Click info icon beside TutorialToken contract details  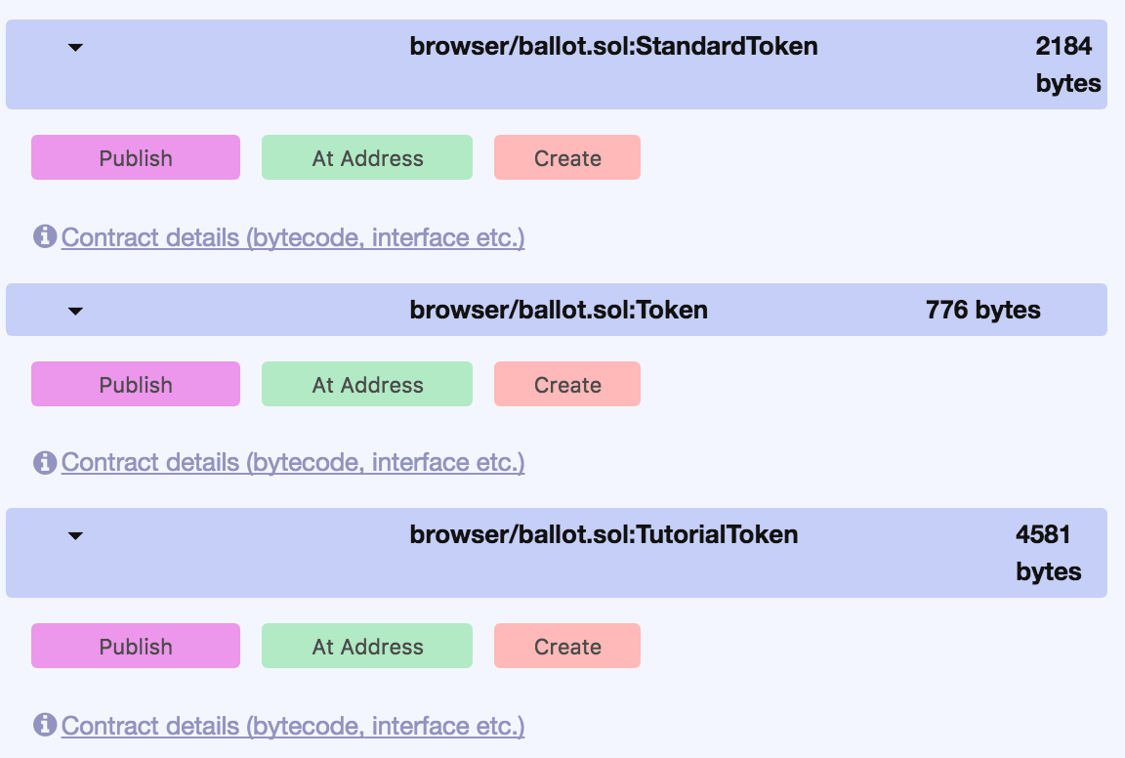click(x=45, y=725)
